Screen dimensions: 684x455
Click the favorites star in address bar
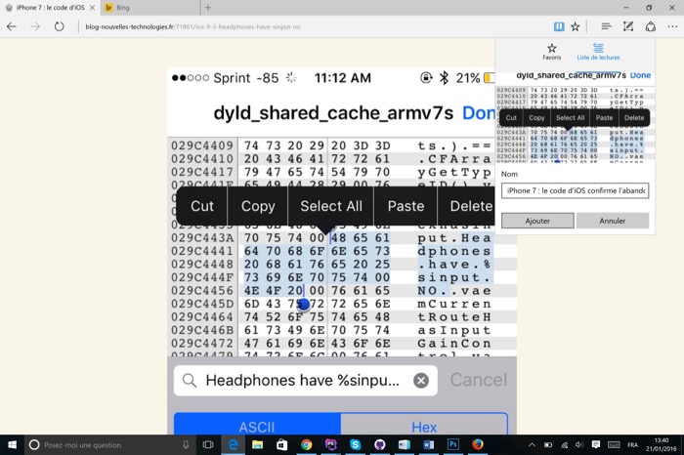[x=576, y=26]
